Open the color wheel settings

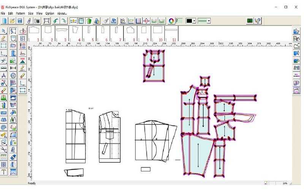coord(171,21)
